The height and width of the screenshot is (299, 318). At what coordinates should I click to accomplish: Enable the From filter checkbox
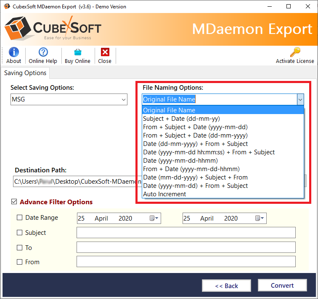click(x=19, y=262)
